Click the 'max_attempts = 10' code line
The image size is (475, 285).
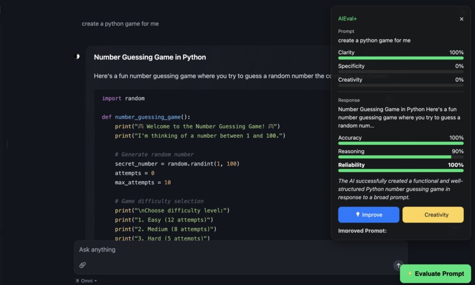143,183
